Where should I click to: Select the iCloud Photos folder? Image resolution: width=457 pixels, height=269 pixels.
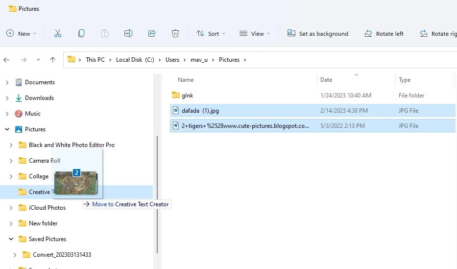pyautogui.click(x=47, y=207)
